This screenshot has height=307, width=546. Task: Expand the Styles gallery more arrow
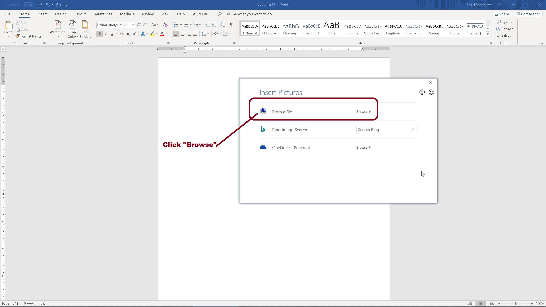point(488,34)
